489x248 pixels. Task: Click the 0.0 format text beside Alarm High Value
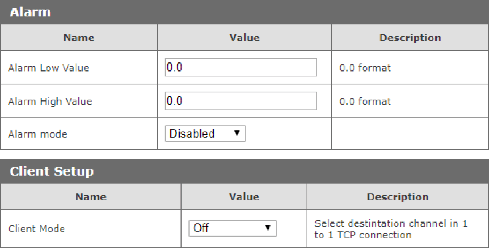[x=365, y=102]
